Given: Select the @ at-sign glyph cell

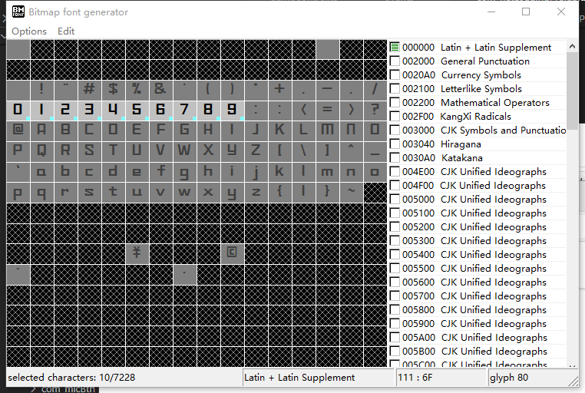Looking at the screenshot, I should pyautogui.click(x=18, y=130).
